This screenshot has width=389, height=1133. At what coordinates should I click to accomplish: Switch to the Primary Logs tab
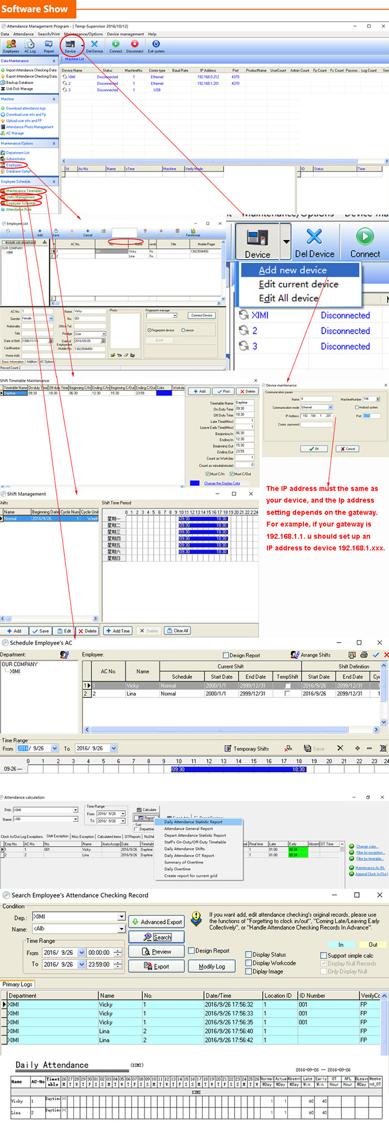coord(18,984)
